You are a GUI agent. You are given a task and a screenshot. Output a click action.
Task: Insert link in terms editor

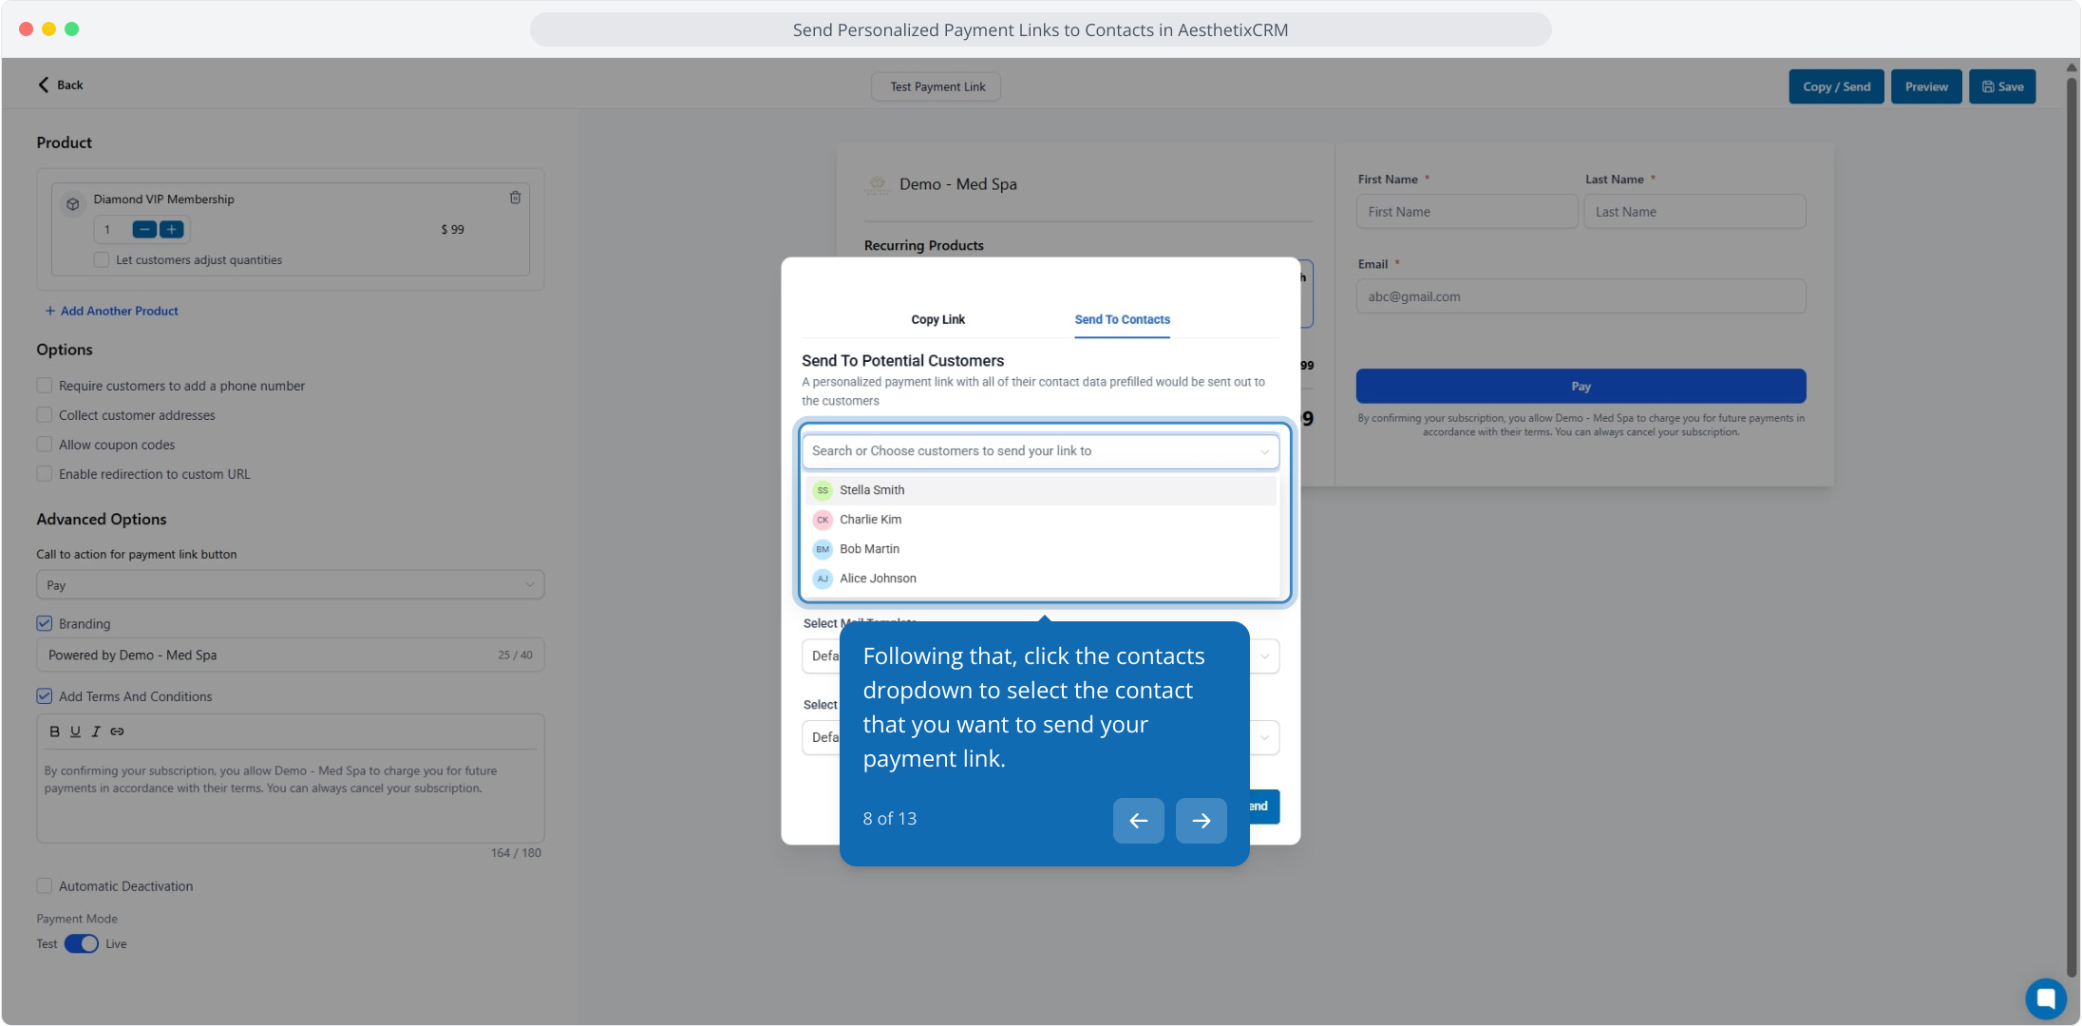(117, 731)
